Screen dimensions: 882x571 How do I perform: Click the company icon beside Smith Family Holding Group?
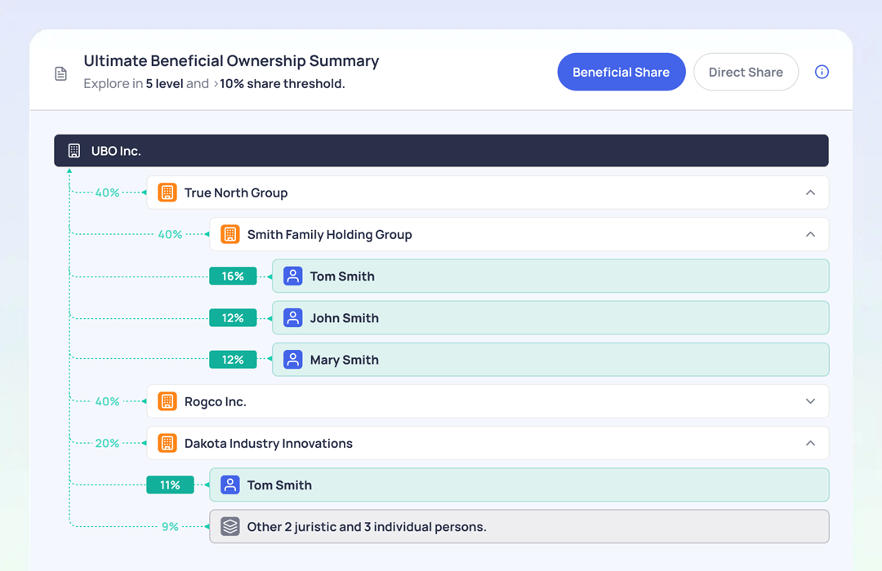click(229, 234)
